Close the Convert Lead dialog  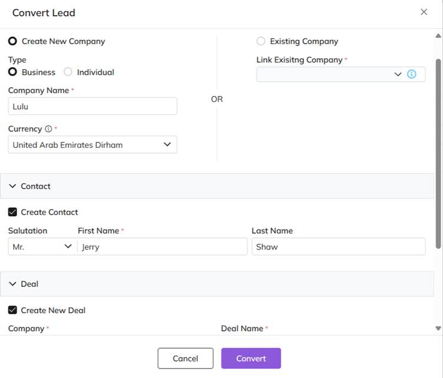click(x=424, y=12)
